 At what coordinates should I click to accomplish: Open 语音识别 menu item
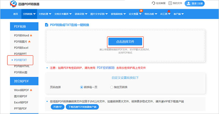point(81,14)
